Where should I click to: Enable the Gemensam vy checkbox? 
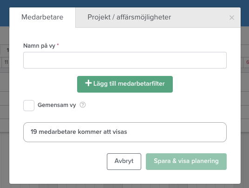29,106
